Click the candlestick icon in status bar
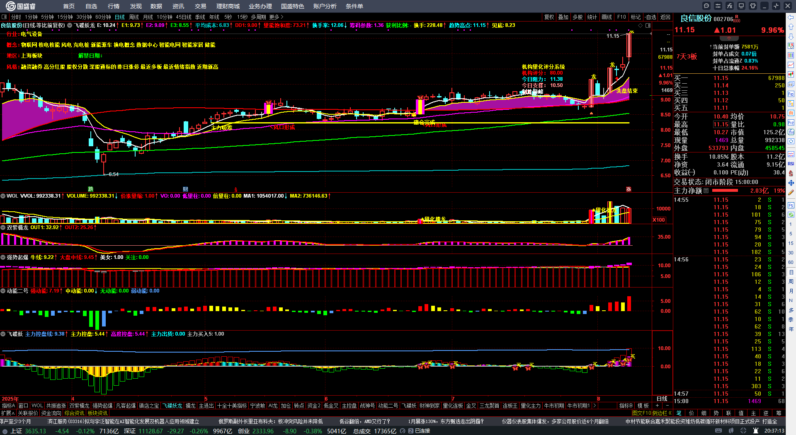Screen dimensions: 796x435 (731, 431)
